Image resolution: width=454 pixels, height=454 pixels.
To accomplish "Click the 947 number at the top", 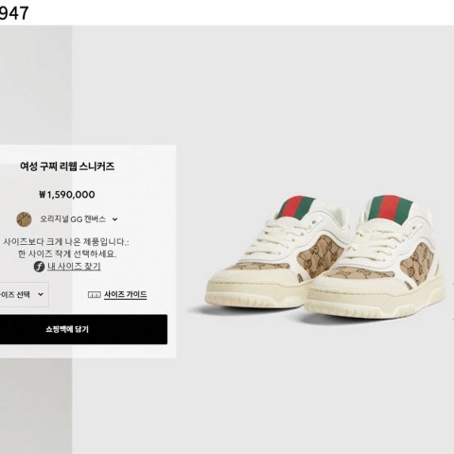I will point(14,12).
